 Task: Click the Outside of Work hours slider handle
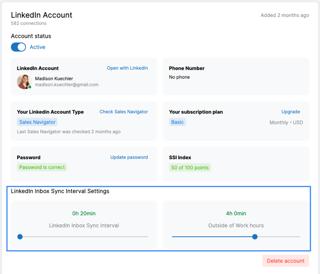[255, 237]
